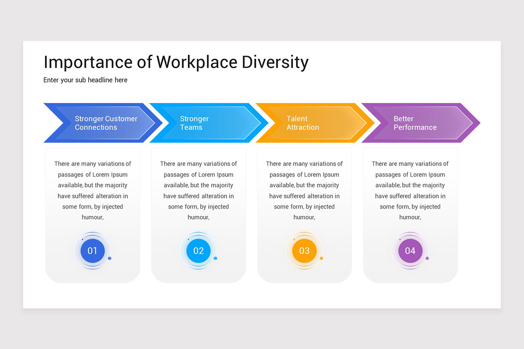Select the small orbit dot beside circle 02

click(x=215, y=258)
